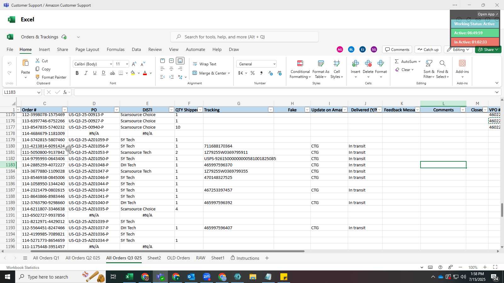Open the Tracking column filter dropdown
Screen dimensions: 504x283
(271, 110)
